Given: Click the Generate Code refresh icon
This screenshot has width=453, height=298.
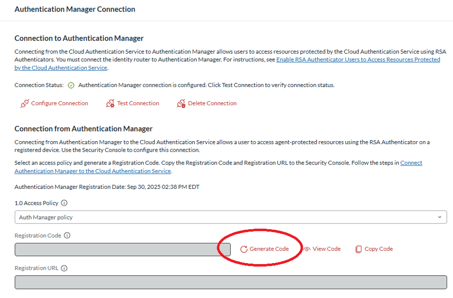Looking at the screenshot, I should (x=244, y=249).
